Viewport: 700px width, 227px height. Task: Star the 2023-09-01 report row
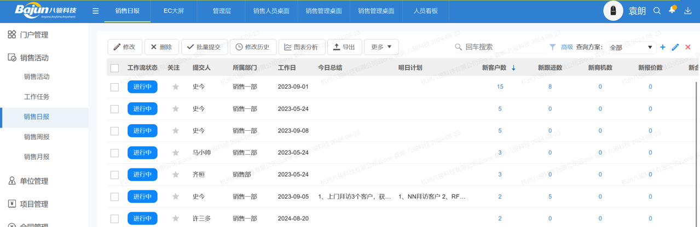point(175,87)
